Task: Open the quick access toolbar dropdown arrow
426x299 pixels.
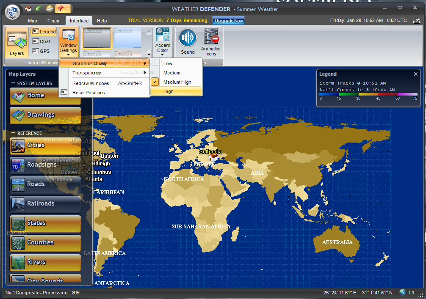Action: pyautogui.click(x=68, y=9)
